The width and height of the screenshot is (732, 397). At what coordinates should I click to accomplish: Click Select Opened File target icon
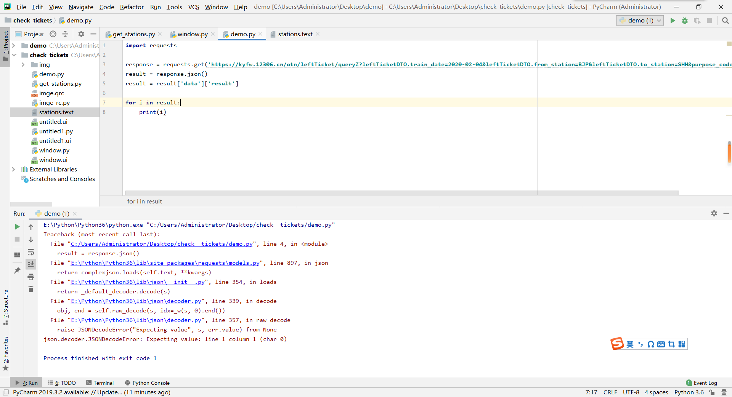[53, 34]
